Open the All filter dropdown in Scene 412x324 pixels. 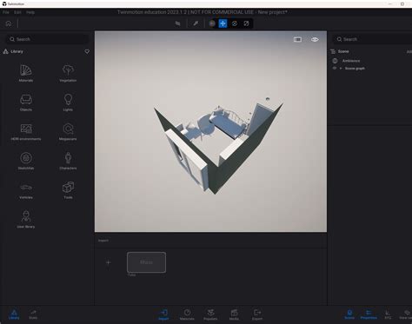pyautogui.click(x=409, y=52)
